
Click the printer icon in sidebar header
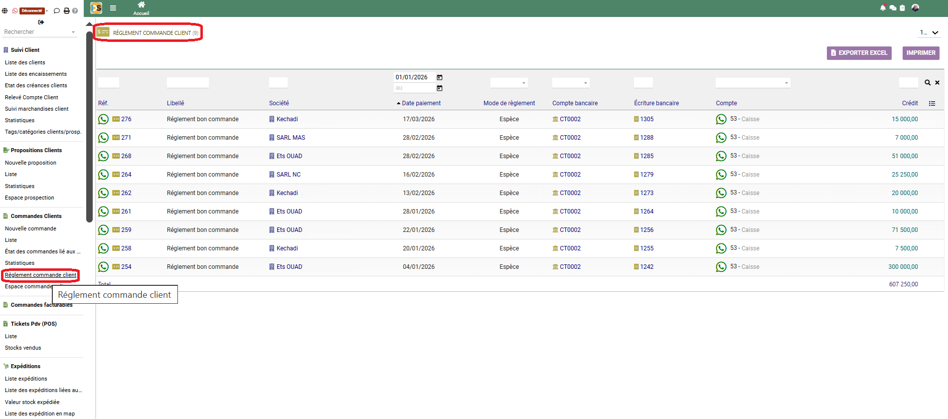[66, 10]
